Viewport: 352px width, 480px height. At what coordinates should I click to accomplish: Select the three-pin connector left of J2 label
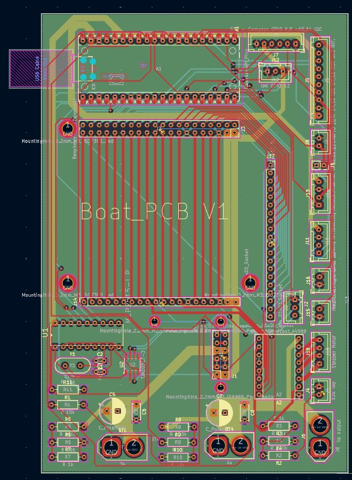294,307
